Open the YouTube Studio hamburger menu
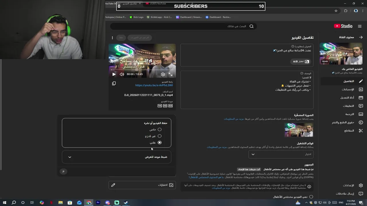367x206 pixels. point(360,26)
